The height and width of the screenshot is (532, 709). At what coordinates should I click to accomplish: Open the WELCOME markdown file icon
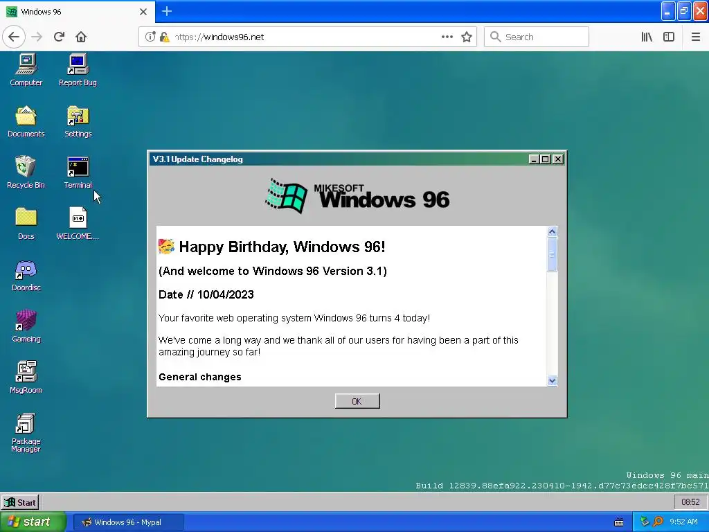tap(78, 224)
